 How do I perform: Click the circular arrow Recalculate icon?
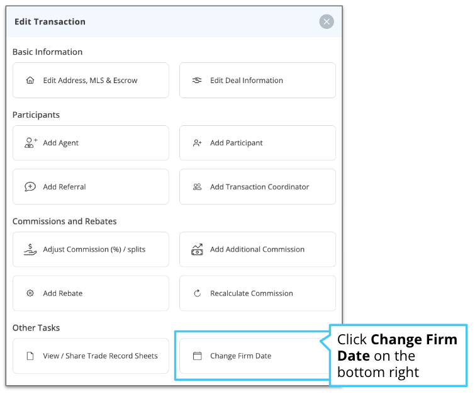pos(197,293)
